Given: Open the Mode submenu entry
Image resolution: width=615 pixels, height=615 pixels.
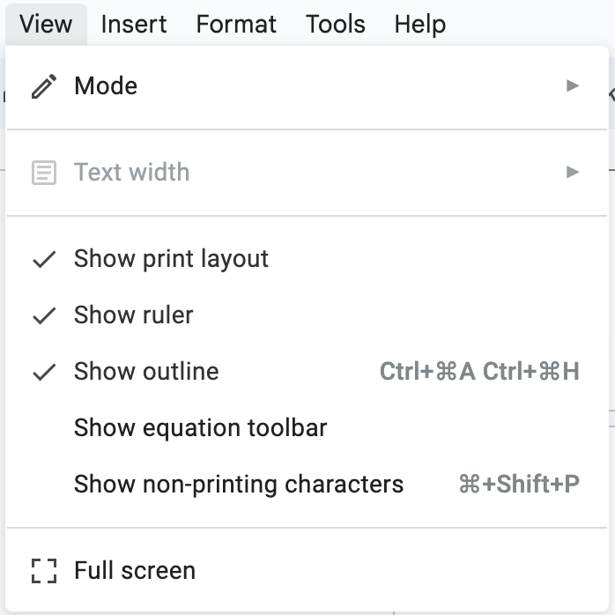Looking at the screenshot, I should (x=307, y=85).
